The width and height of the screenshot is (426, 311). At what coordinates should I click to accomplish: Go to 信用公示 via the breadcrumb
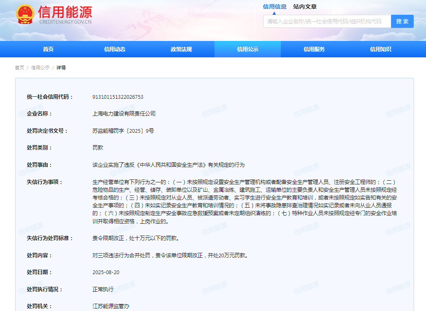coord(40,68)
